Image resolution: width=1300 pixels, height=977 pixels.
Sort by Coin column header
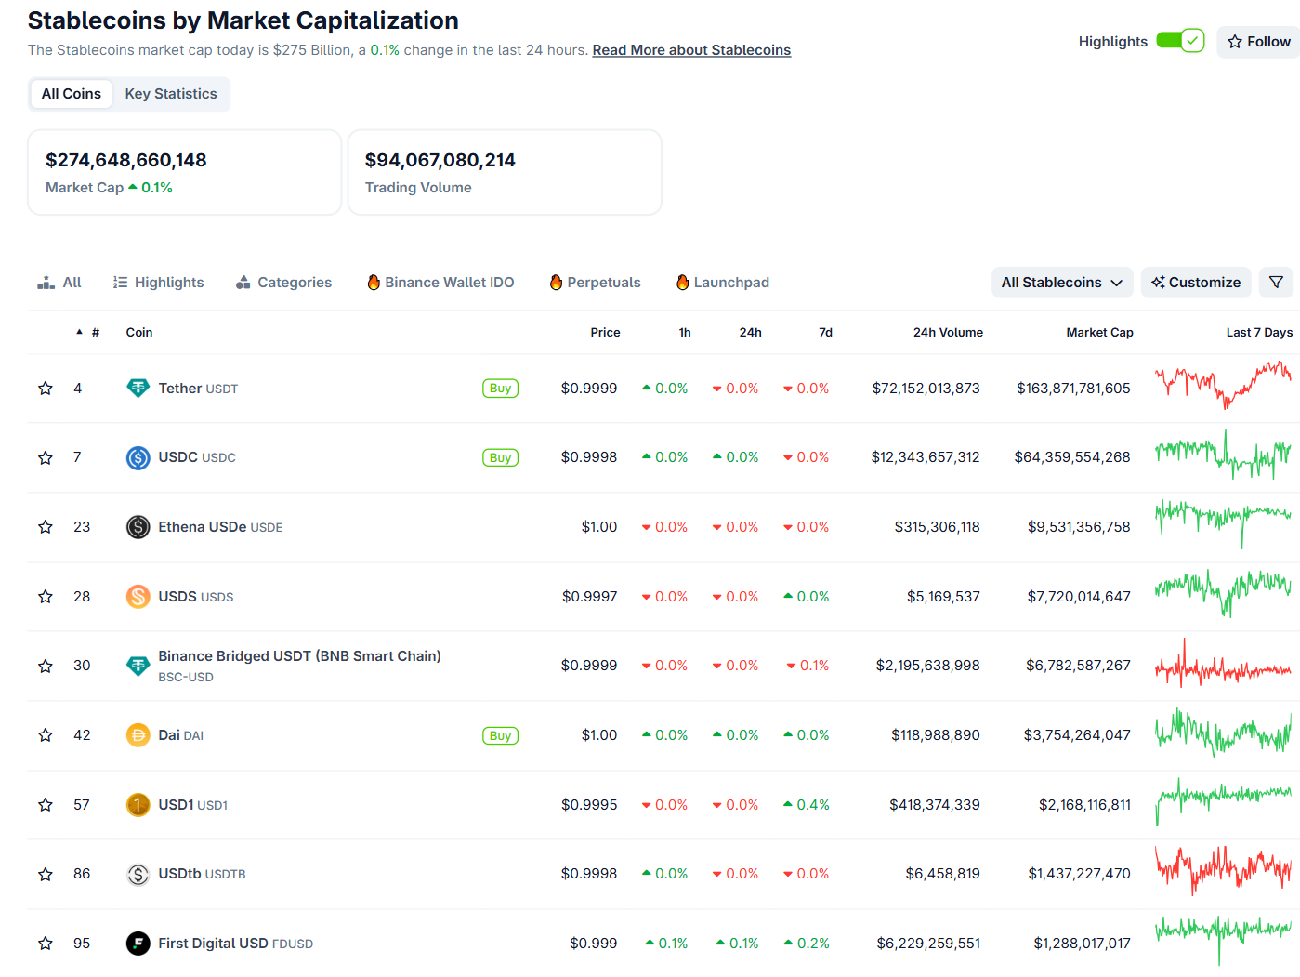(x=139, y=333)
